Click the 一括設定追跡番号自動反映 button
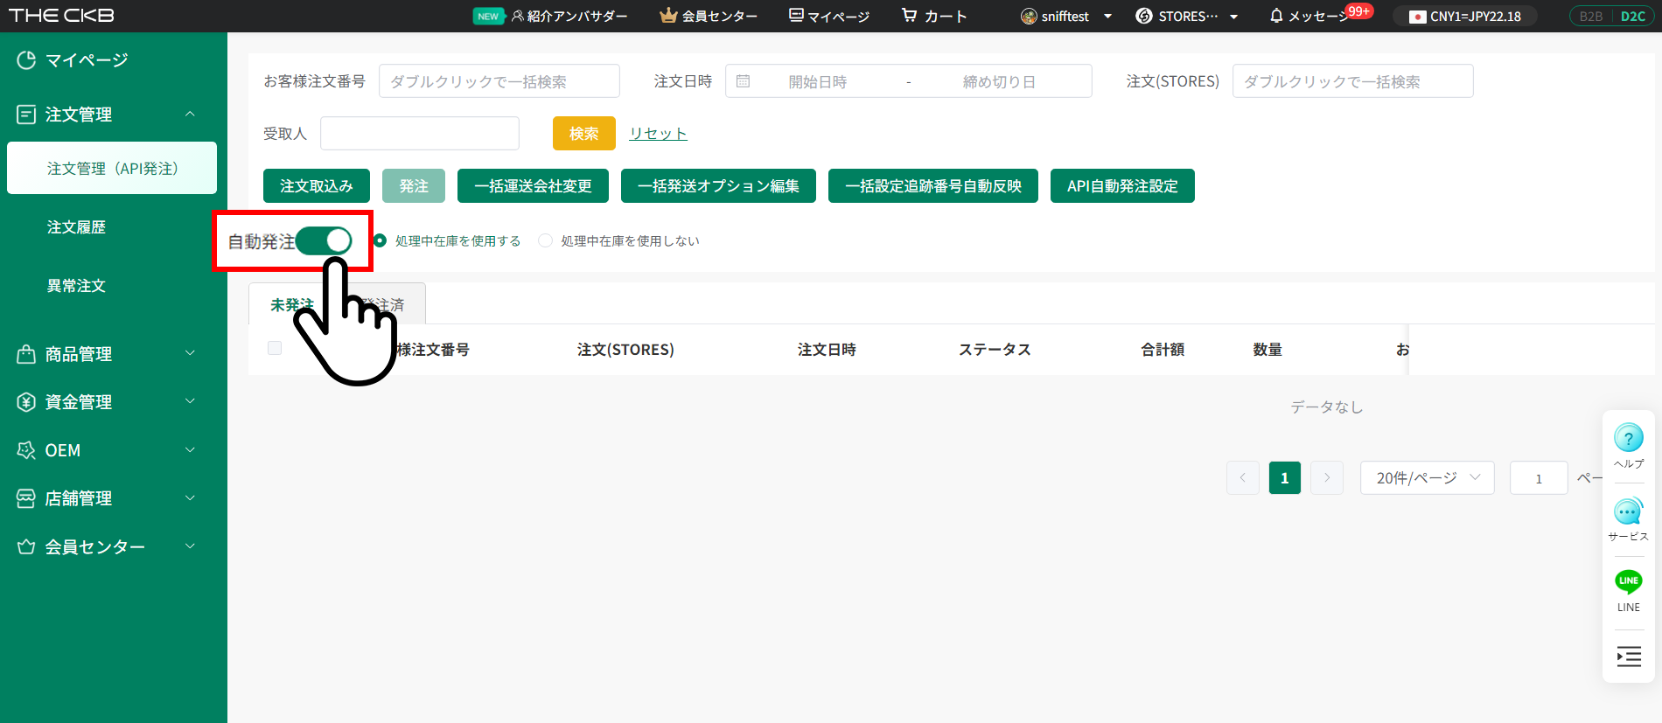 (933, 185)
